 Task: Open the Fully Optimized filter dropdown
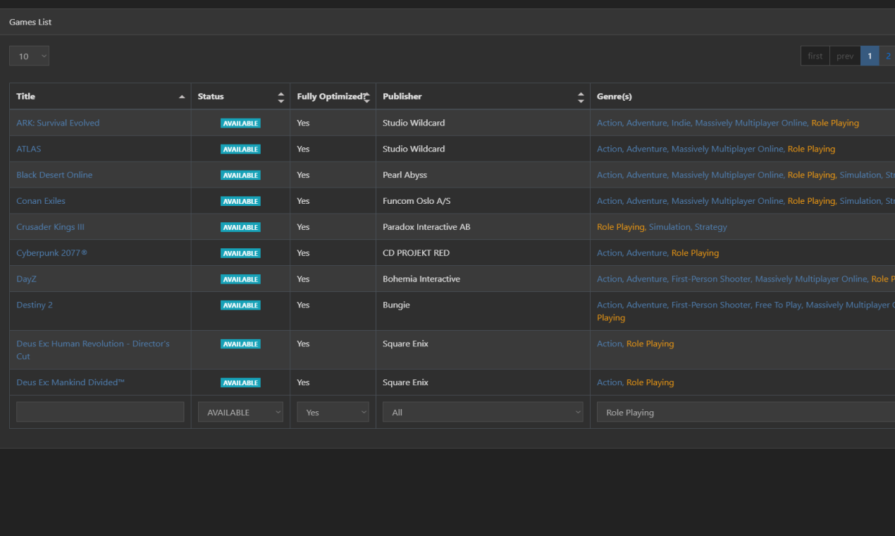point(333,411)
